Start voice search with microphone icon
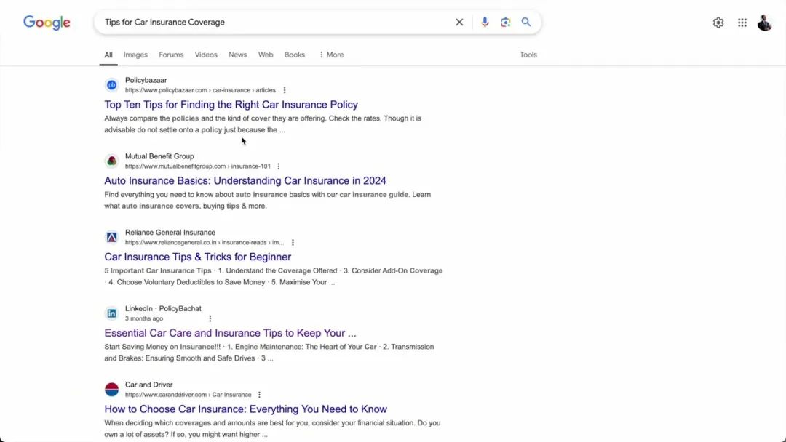Viewport: 786px width, 442px height. coord(485,23)
